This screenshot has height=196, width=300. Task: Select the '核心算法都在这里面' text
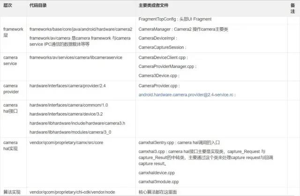[x=157, y=192]
